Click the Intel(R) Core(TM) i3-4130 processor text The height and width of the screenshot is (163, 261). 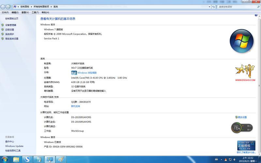pyautogui.click(x=99, y=78)
